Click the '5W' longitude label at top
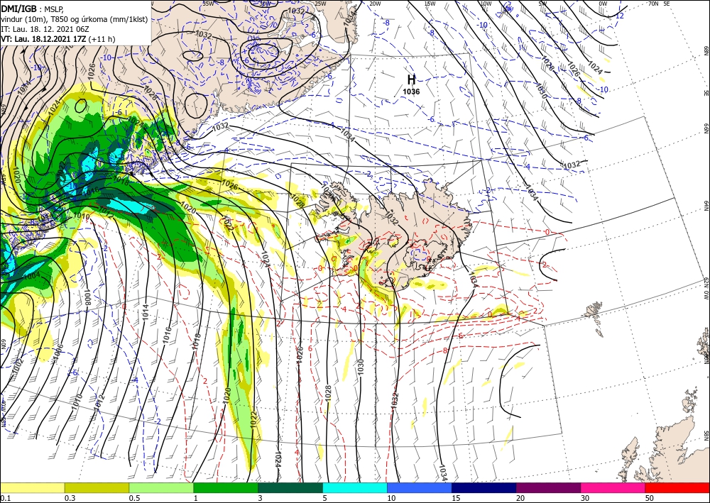This screenshot has height=503, width=710. (x=542, y=4)
